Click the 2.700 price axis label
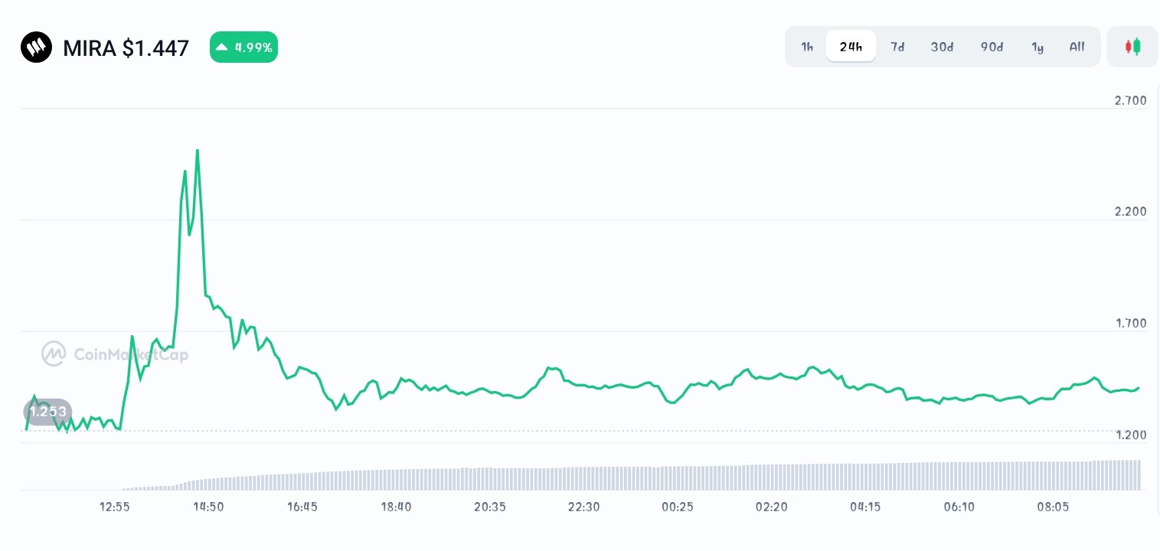This screenshot has height=551, width=1160. click(1130, 100)
